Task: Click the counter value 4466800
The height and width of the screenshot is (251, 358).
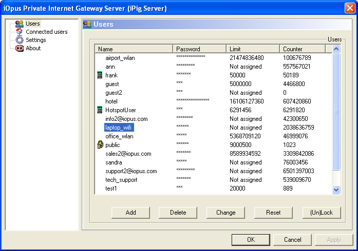Action: (x=294, y=84)
